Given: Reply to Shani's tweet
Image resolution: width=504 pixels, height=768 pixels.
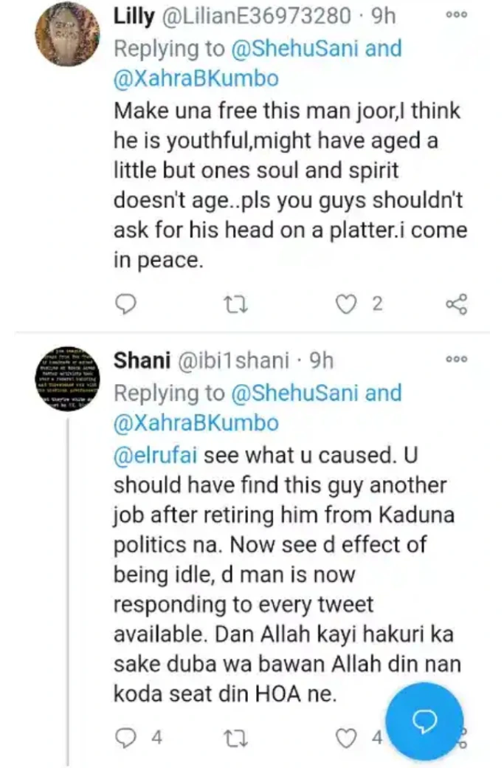Looking at the screenshot, I should point(128,737).
